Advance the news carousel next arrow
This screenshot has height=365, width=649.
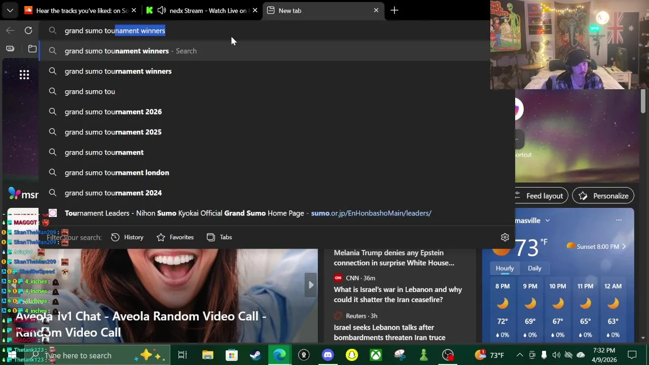pos(311,285)
